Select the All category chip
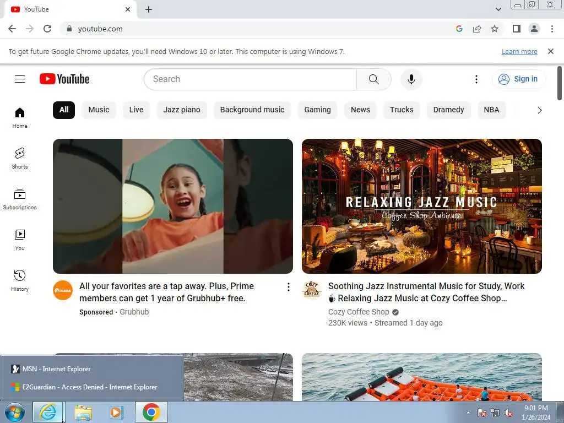 click(x=64, y=110)
